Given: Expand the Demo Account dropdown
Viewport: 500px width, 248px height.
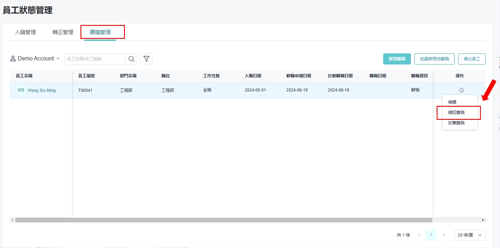Looking at the screenshot, I should [x=58, y=59].
